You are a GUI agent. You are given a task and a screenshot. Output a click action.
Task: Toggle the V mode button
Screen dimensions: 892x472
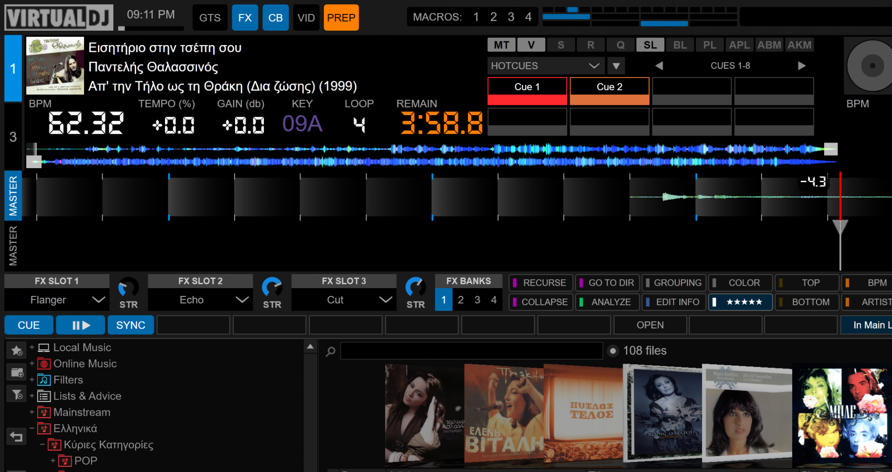[x=531, y=45]
